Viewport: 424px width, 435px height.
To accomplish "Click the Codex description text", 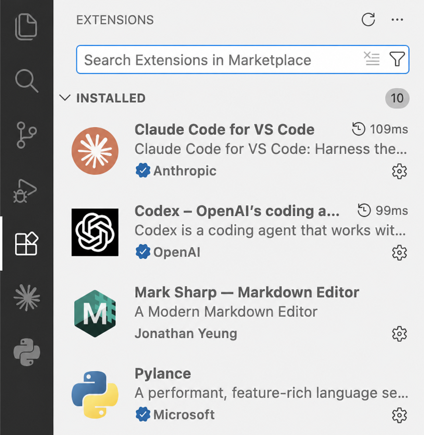I will point(270,230).
